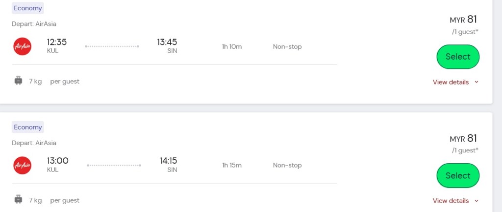
Task: Click MYR 81 price of the 13:00 flight
Action: coord(463,138)
